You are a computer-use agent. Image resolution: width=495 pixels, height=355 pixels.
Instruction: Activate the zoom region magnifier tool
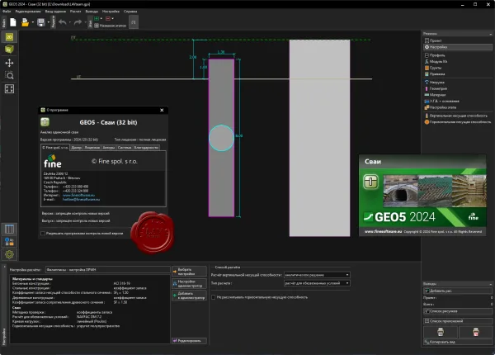click(9, 75)
